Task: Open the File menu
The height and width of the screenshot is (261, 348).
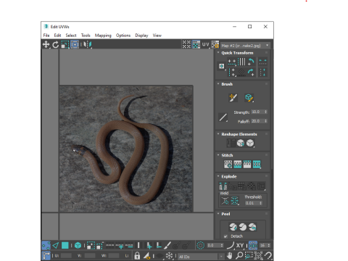Action: pyautogui.click(x=46, y=36)
